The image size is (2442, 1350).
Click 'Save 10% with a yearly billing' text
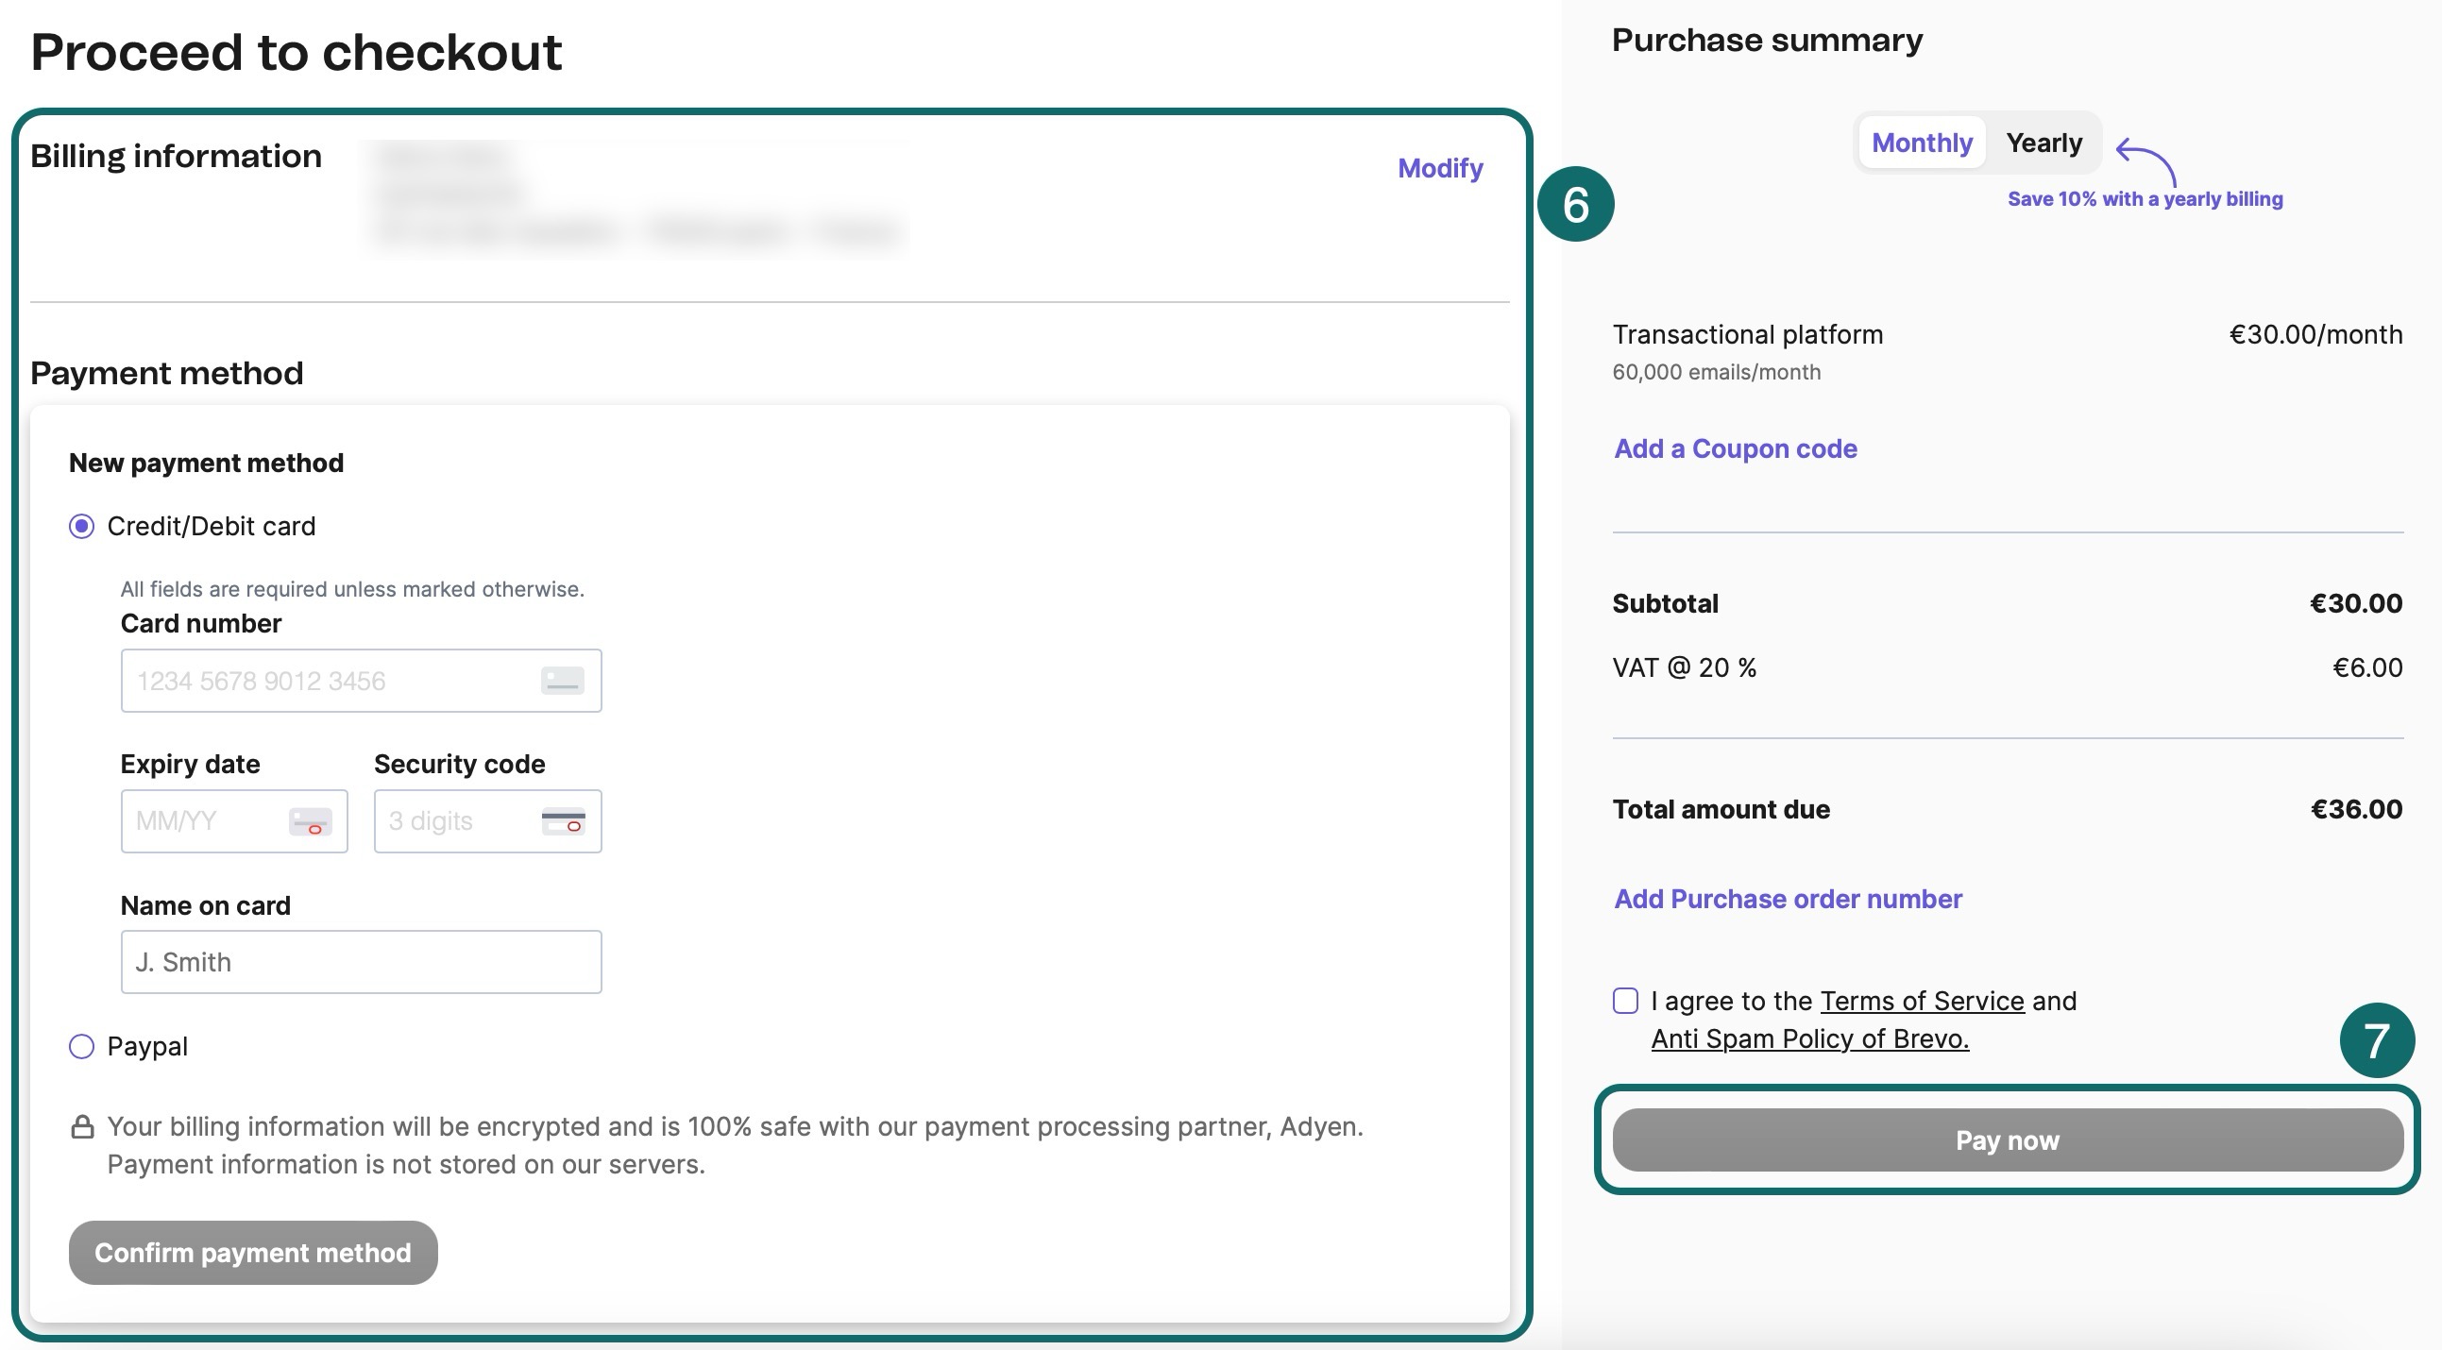pyautogui.click(x=2145, y=199)
